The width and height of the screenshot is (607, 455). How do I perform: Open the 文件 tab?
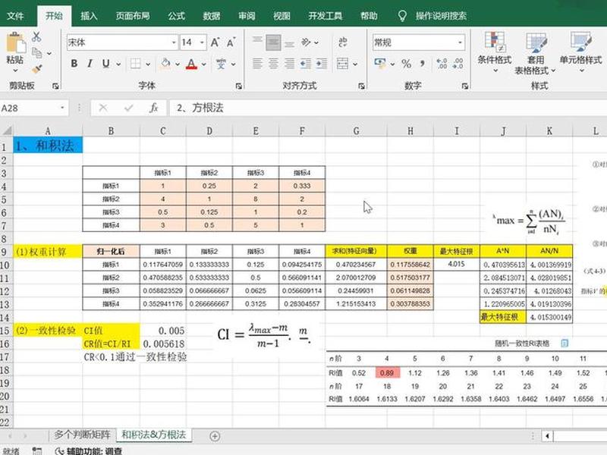pyautogui.click(x=15, y=16)
